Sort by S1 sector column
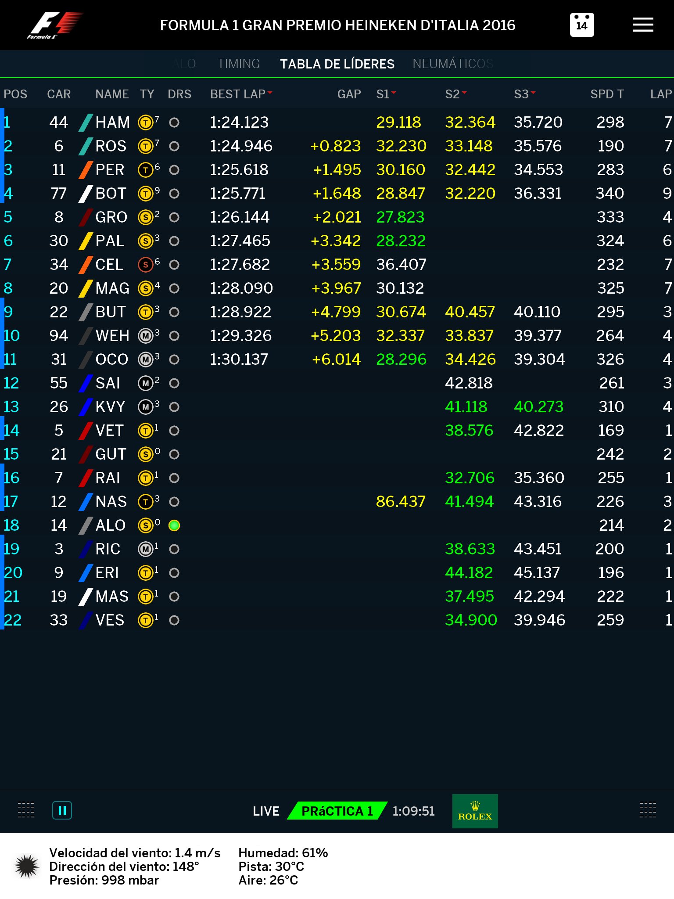Image resolution: width=674 pixels, height=899 pixels. pos(386,94)
